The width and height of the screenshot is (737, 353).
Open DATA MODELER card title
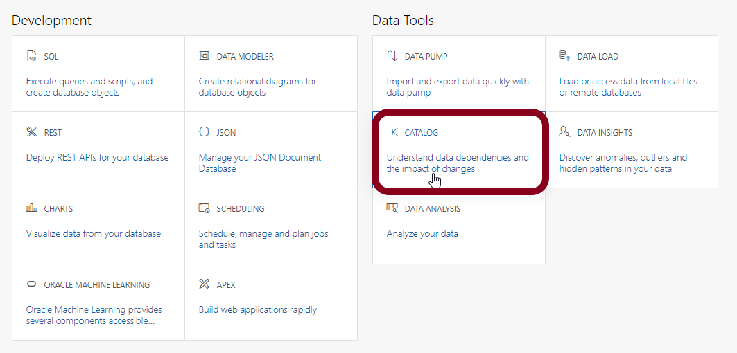(x=245, y=57)
